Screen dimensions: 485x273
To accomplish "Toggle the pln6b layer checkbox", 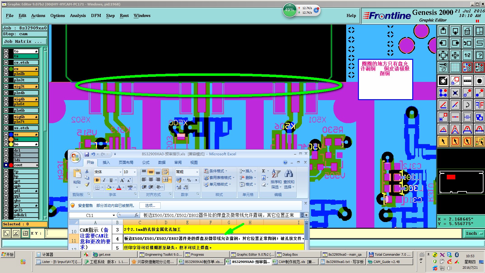I will coord(6,110).
